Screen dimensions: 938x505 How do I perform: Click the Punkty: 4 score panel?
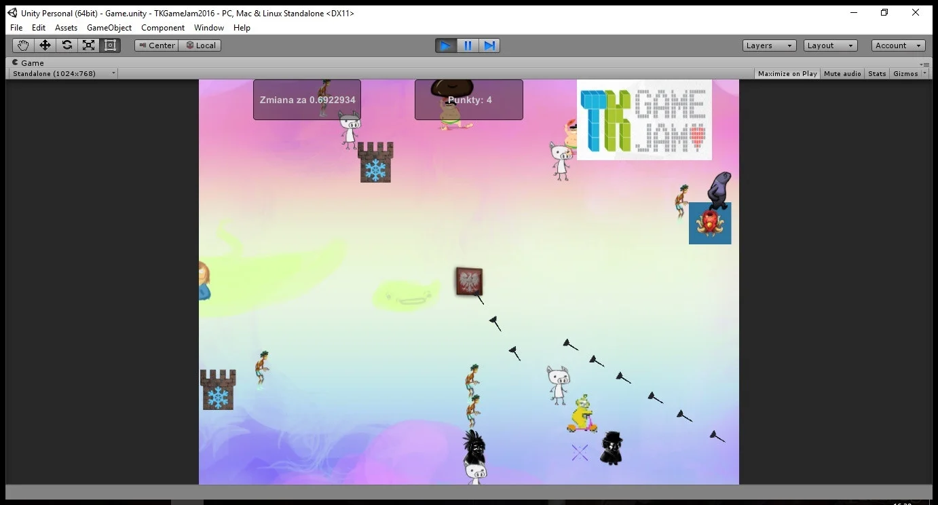coord(469,100)
